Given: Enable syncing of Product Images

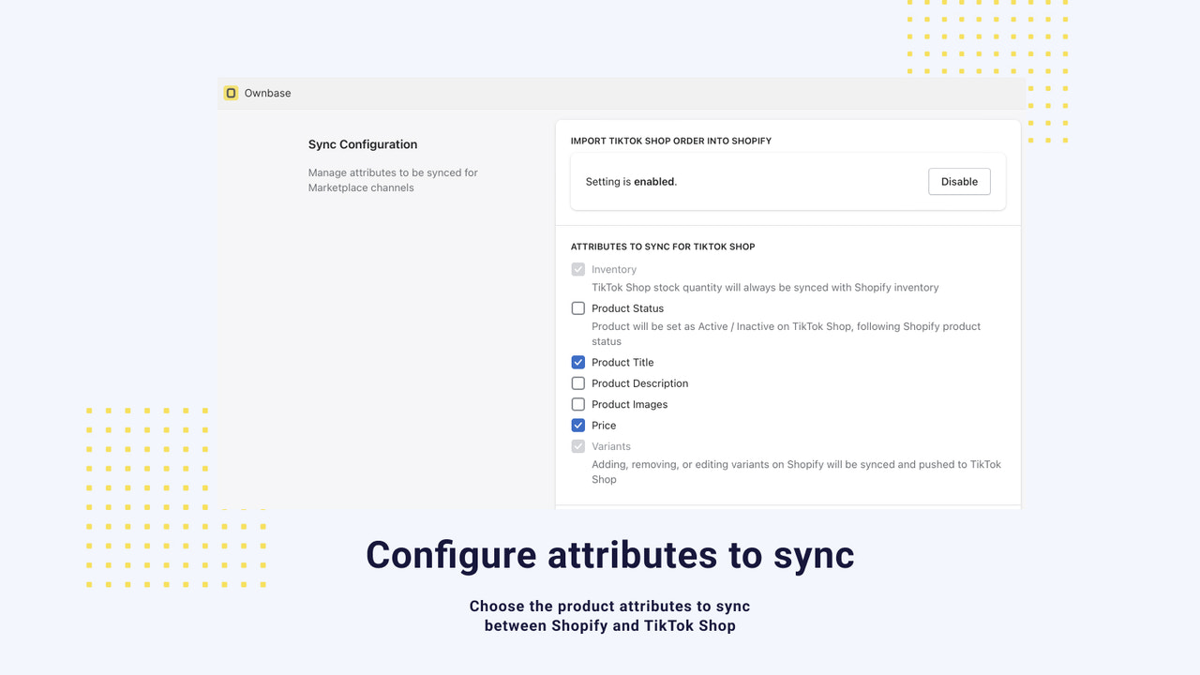Looking at the screenshot, I should (577, 404).
